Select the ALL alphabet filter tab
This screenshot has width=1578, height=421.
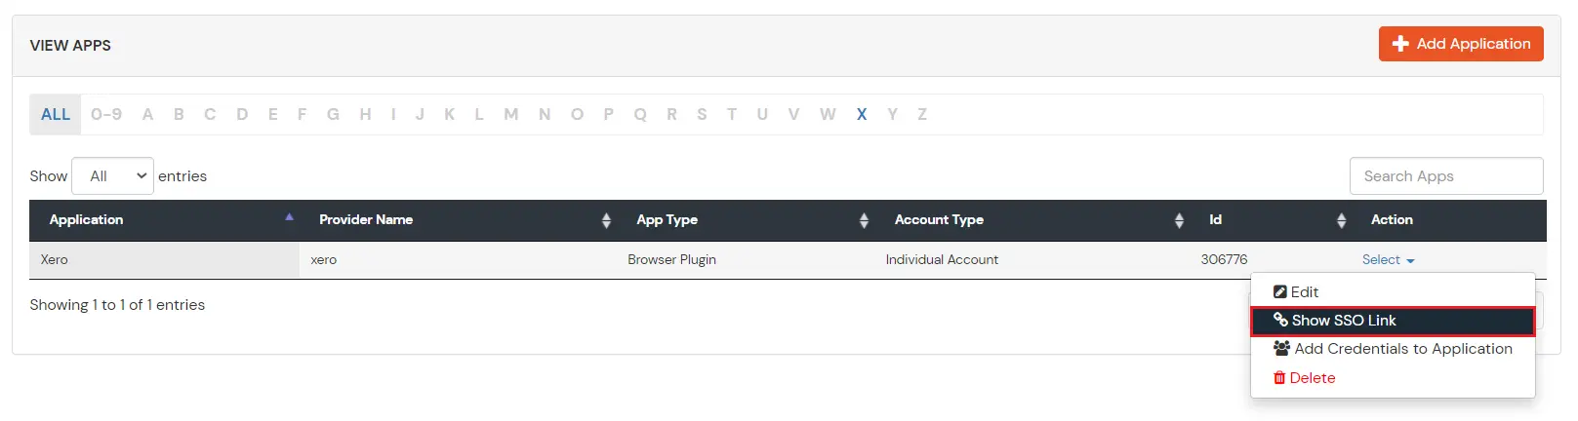coord(56,114)
